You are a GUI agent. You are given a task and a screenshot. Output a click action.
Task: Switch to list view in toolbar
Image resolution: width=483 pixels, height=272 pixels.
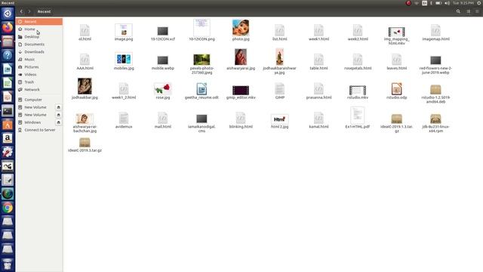pos(469,11)
